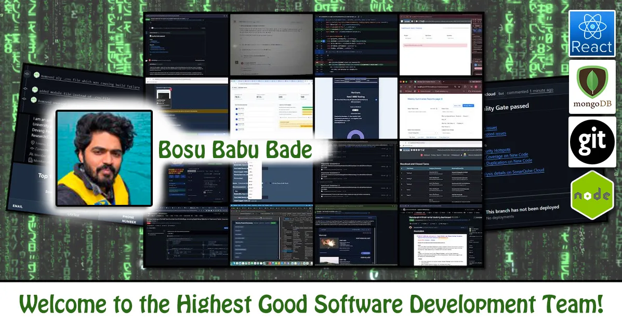Image resolution: width=622 pixels, height=326 pixels.
Task: Click the mongoDB leaf logo tile
Action: click(592, 87)
